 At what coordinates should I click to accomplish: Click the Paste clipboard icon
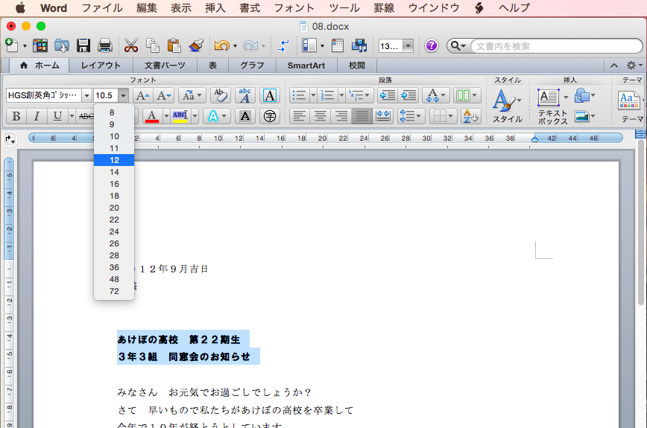(x=174, y=45)
